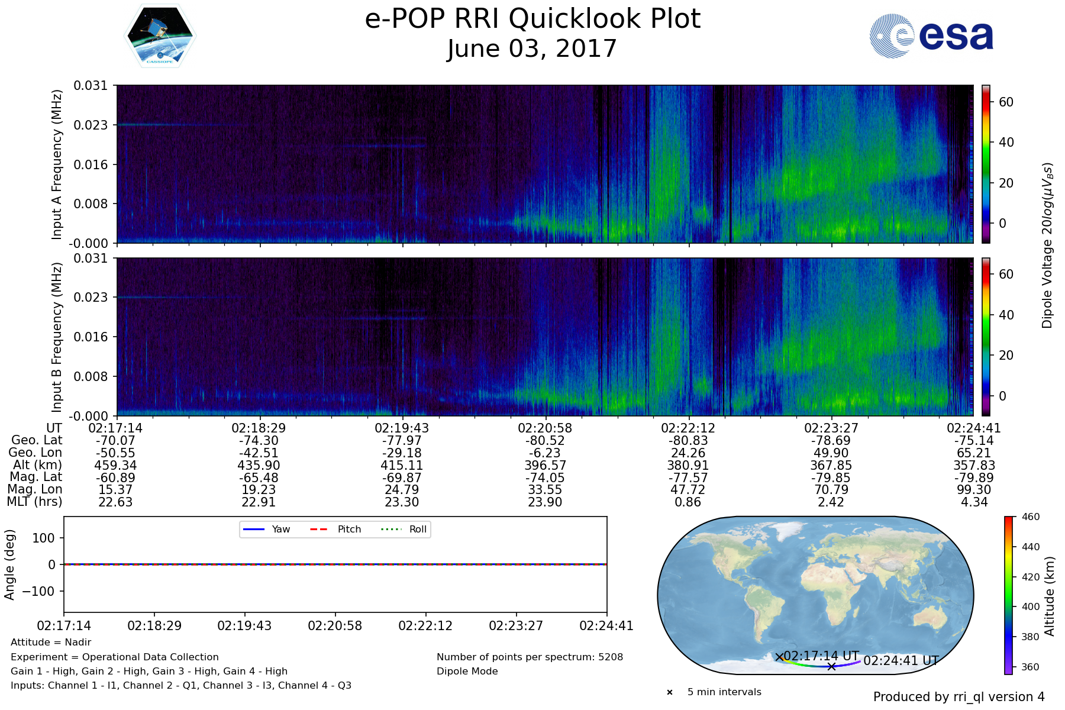Click the Input B dipole voltage colorbar
1065x710 pixels.
click(986, 337)
